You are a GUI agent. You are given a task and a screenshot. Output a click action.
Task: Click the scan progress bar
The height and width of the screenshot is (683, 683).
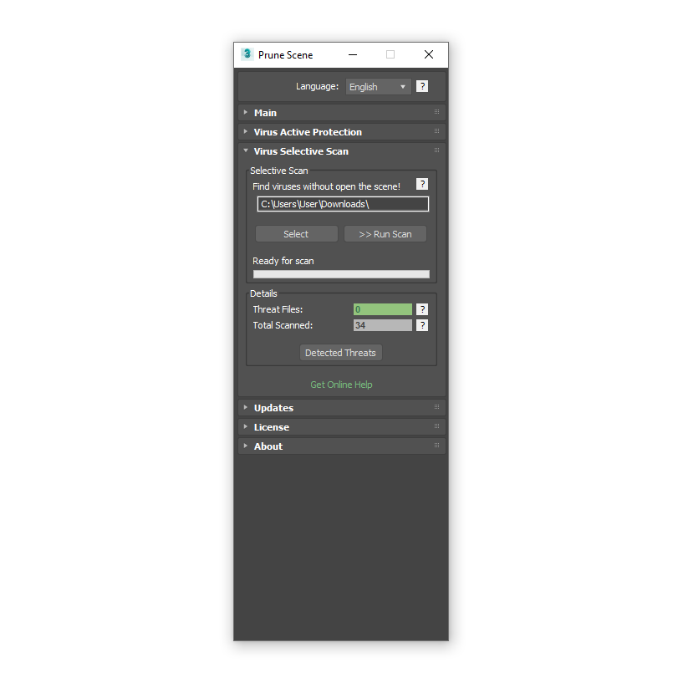coord(341,274)
